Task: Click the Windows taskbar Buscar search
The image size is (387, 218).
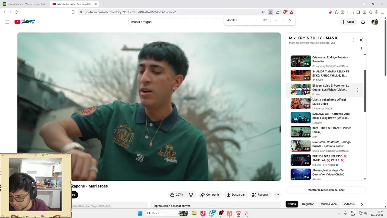Action: coord(167,213)
